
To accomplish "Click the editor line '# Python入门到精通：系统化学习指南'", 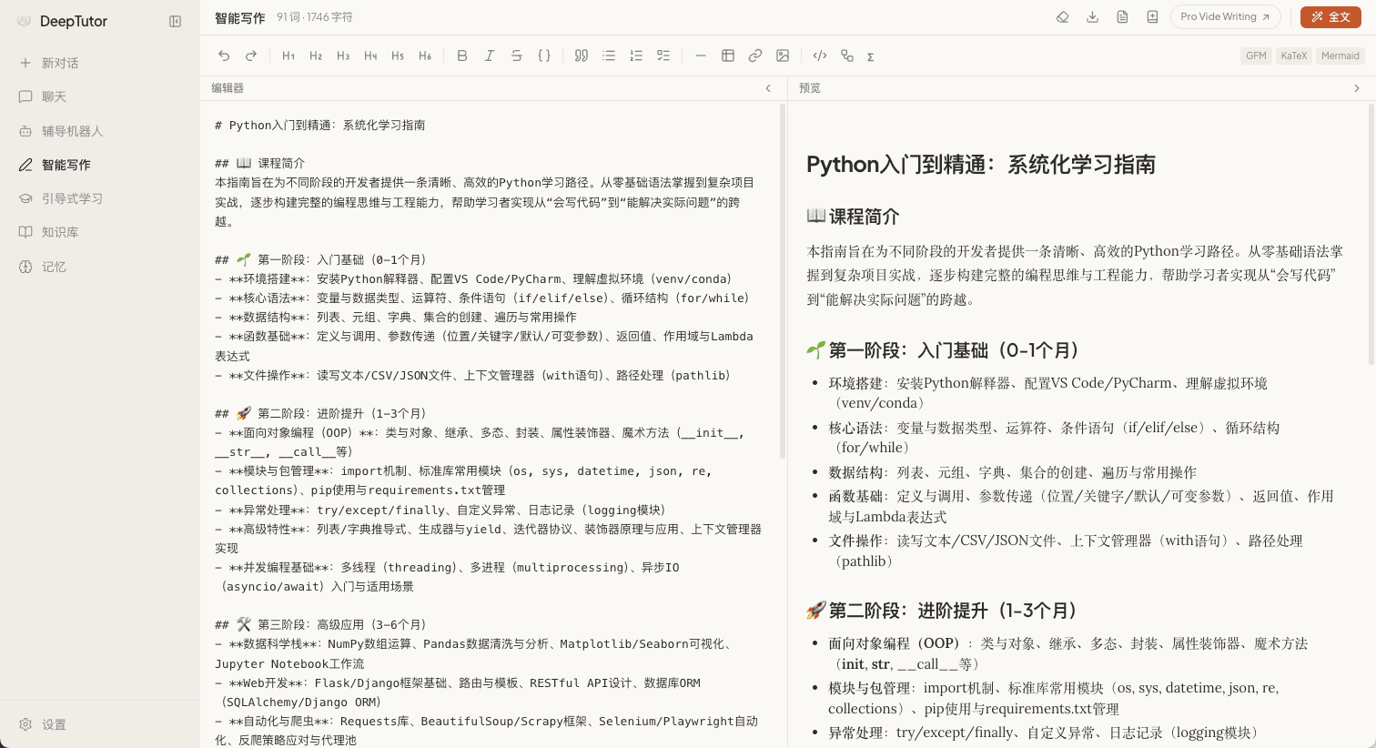I will [x=320, y=125].
